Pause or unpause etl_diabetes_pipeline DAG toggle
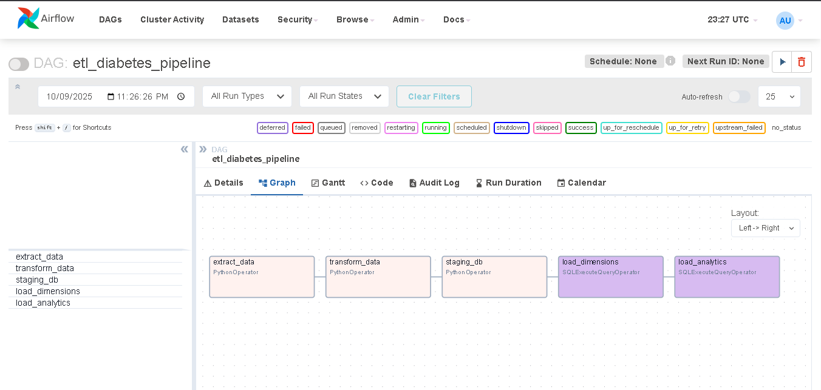821x390 pixels. click(x=19, y=64)
